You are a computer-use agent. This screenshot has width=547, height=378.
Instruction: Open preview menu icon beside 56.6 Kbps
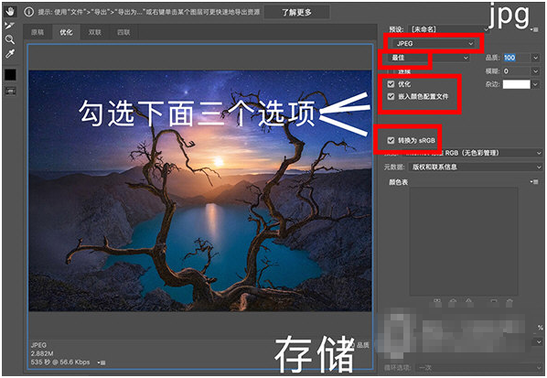tap(102, 362)
